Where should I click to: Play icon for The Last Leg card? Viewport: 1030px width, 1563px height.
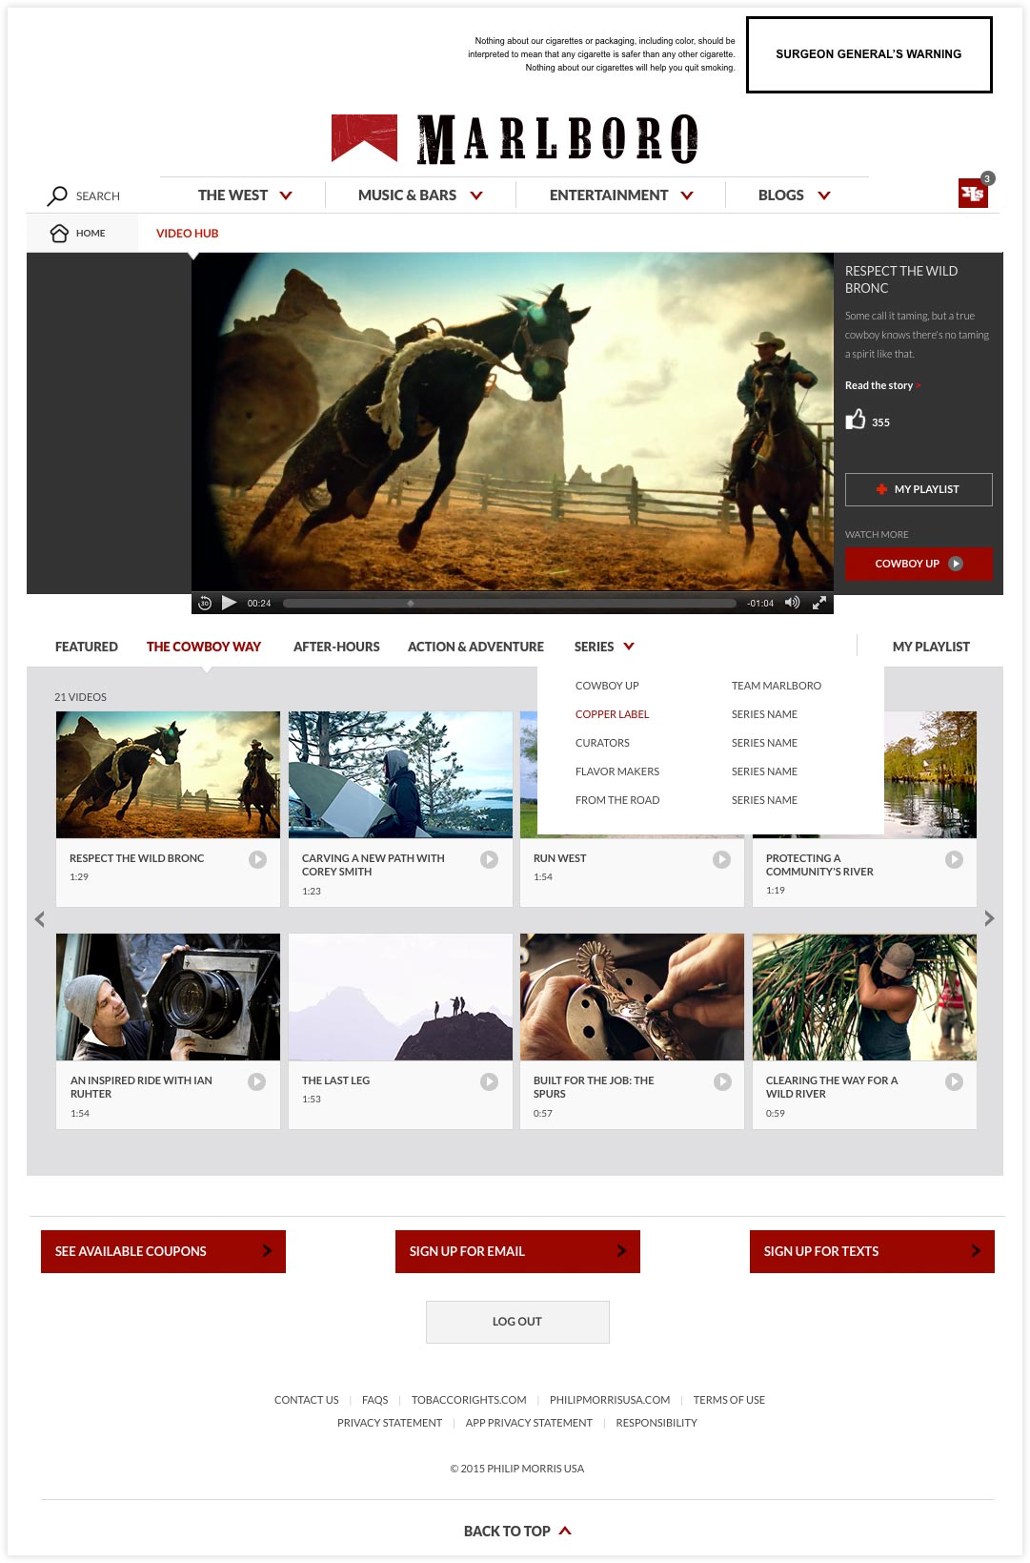pyautogui.click(x=489, y=1081)
